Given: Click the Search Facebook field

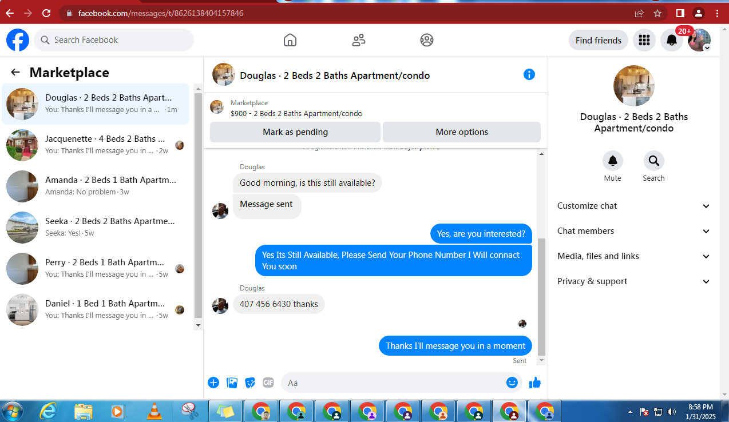Looking at the screenshot, I should click(114, 40).
